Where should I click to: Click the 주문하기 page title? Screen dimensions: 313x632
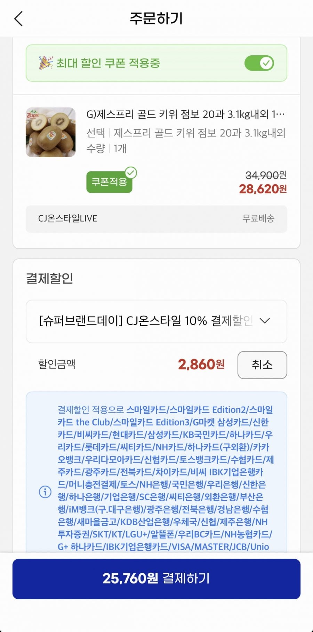point(156,18)
